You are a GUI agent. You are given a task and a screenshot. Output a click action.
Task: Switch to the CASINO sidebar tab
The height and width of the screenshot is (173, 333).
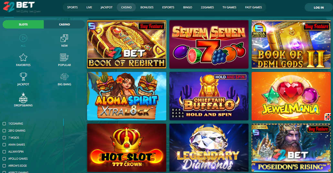click(64, 24)
